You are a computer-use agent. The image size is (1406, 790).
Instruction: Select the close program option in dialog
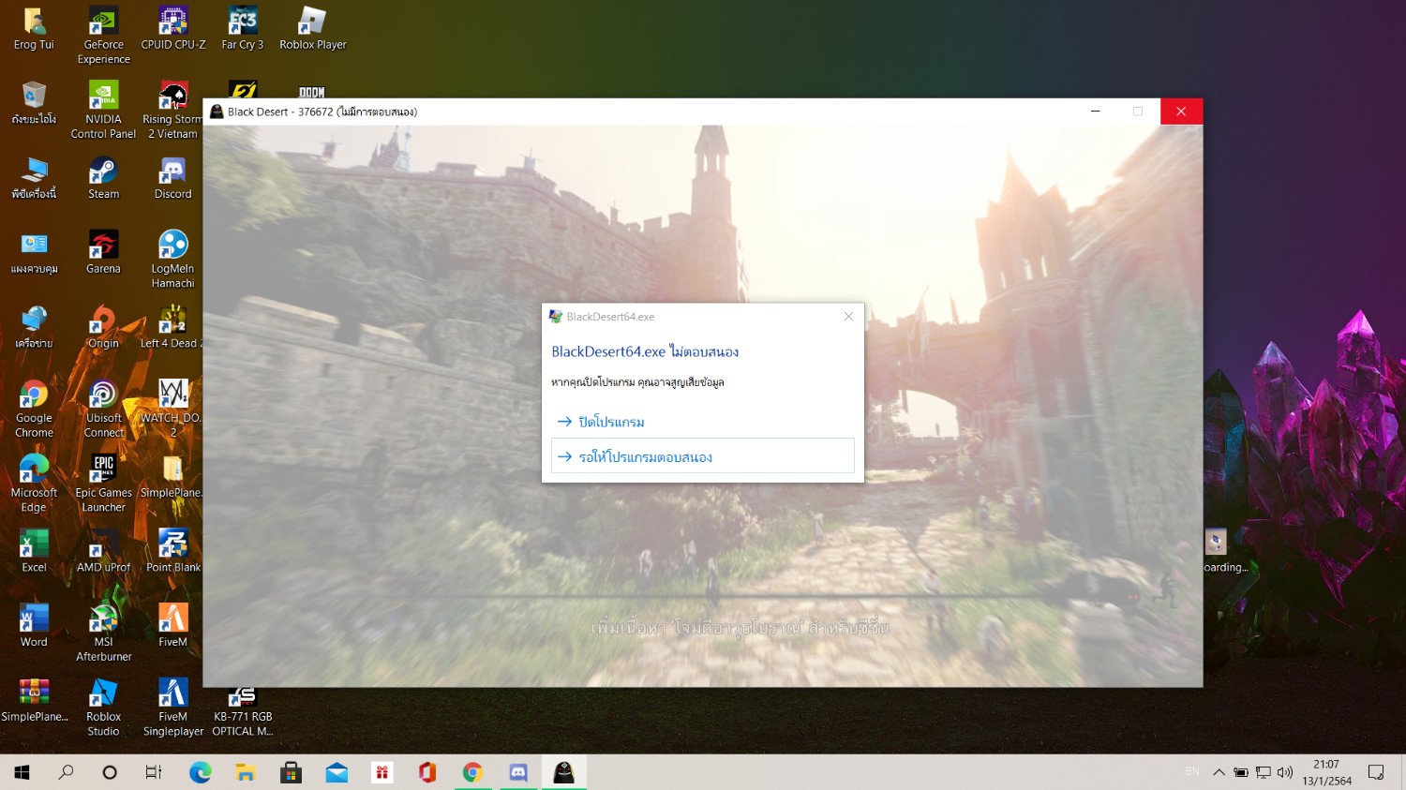(x=702, y=422)
